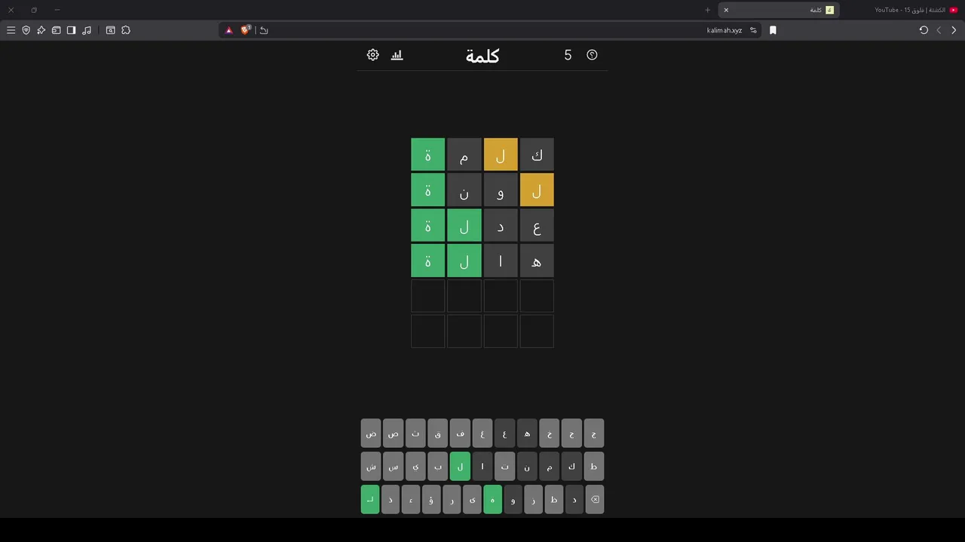Click the ه tile in the fourth guess
The height and width of the screenshot is (542, 965).
pos(537,260)
